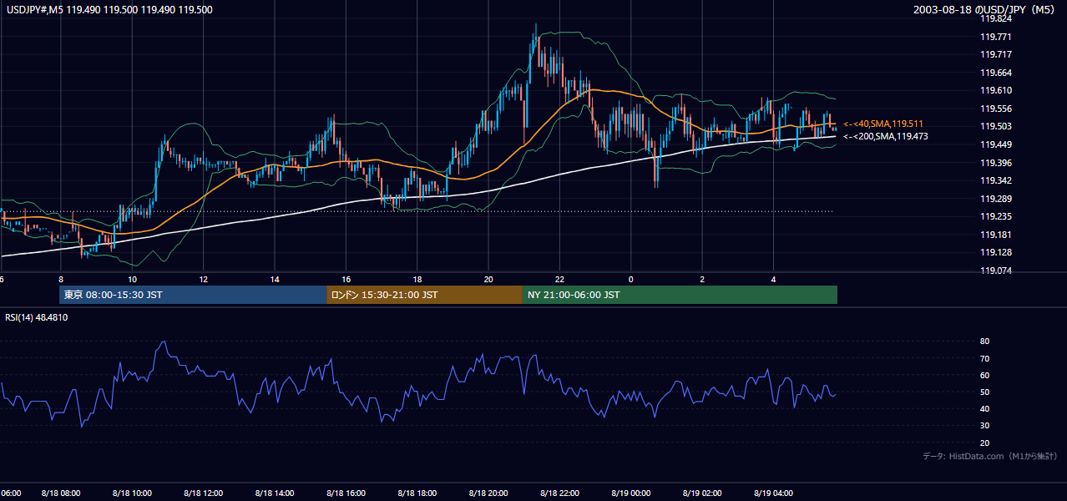Click hour tick 12 under the price chart
Image resolution: width=1067 pixels, height=501 pixels.
click(x=204, y=279)
